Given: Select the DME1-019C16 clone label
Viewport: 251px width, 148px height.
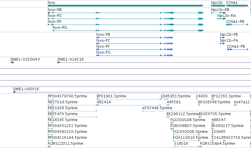Looking at the screenshot, I should pos(70,59).
